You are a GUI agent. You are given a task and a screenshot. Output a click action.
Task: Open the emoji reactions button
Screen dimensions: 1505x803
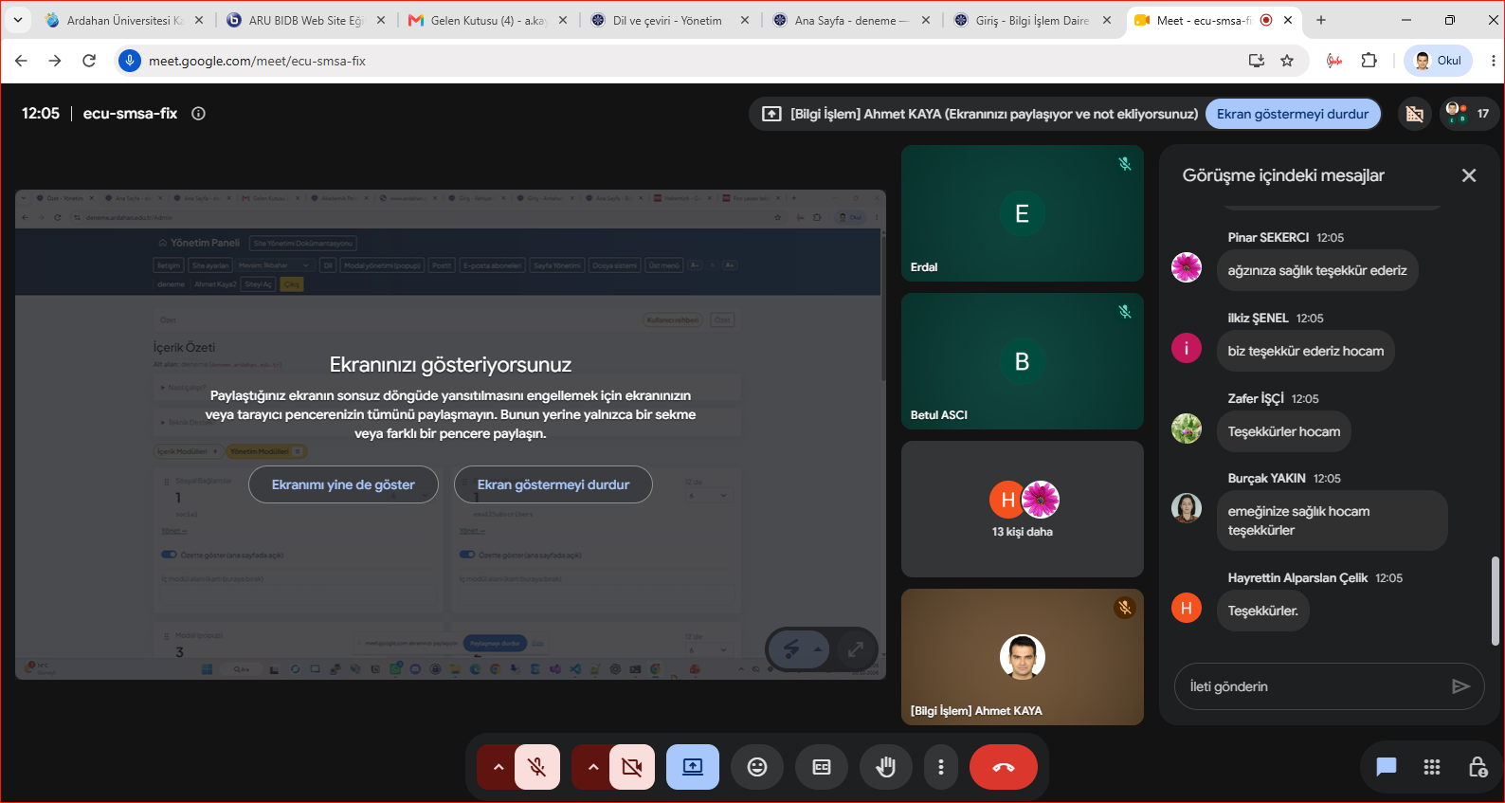click(757, 767)
